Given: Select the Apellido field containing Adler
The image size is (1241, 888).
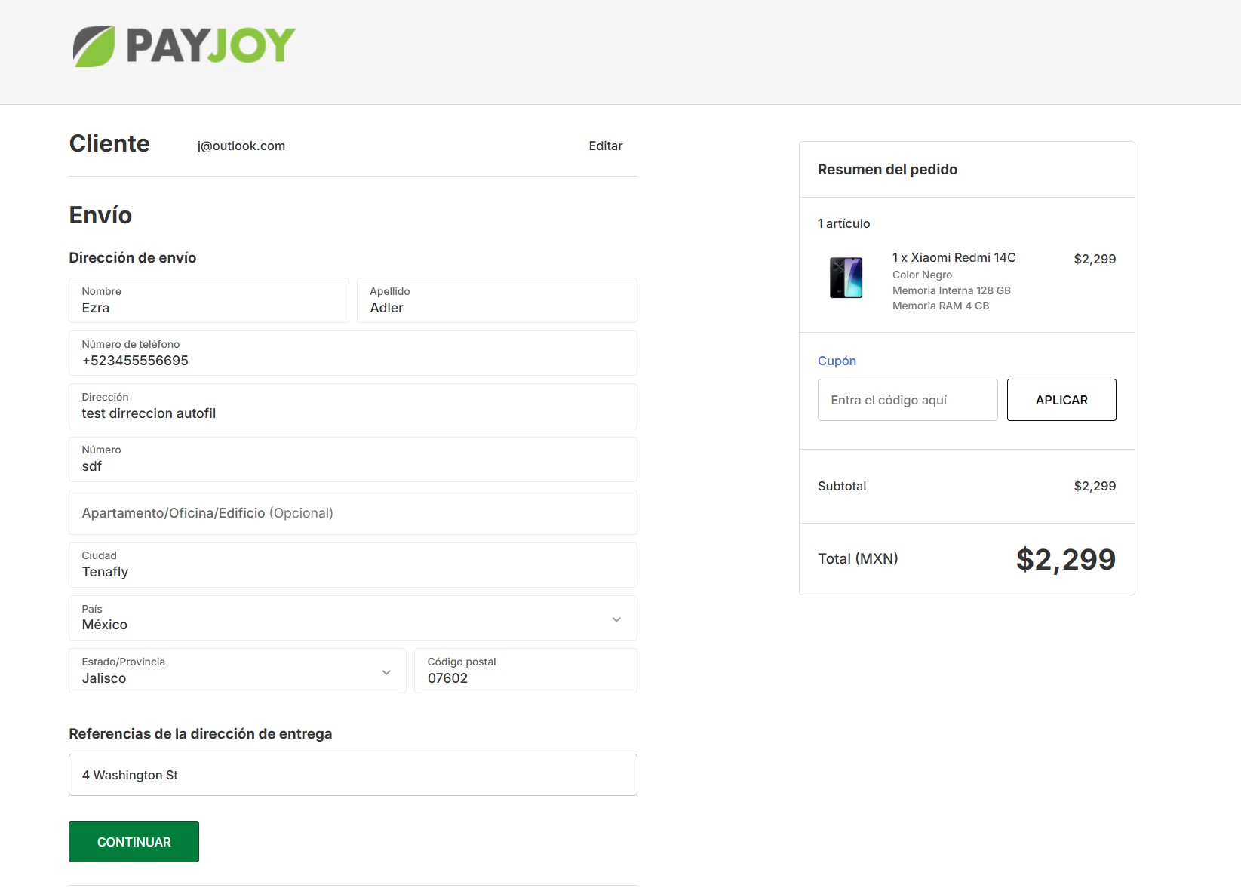Looking at the screenshot, I should tap(496, 300).
